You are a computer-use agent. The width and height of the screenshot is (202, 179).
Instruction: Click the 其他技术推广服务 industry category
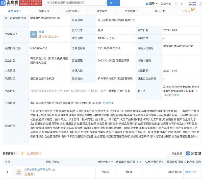(x=119, y=91)
